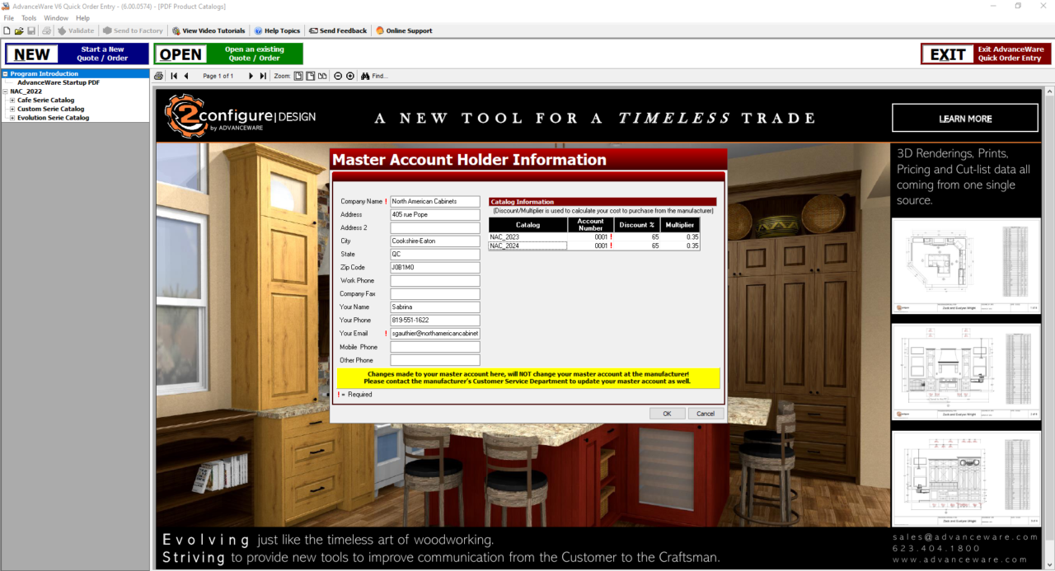Click the zoom out icon on the PDF toolbar
The height and width of the screenshot is (571, 1055).
(338, 75)
